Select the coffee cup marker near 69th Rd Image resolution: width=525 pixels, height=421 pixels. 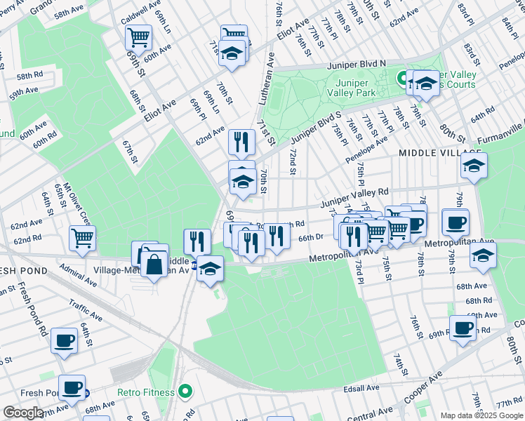pos(463,327)
